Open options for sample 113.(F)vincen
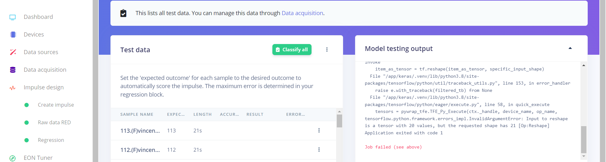606x162 pixels. click(x=319, y=131)
